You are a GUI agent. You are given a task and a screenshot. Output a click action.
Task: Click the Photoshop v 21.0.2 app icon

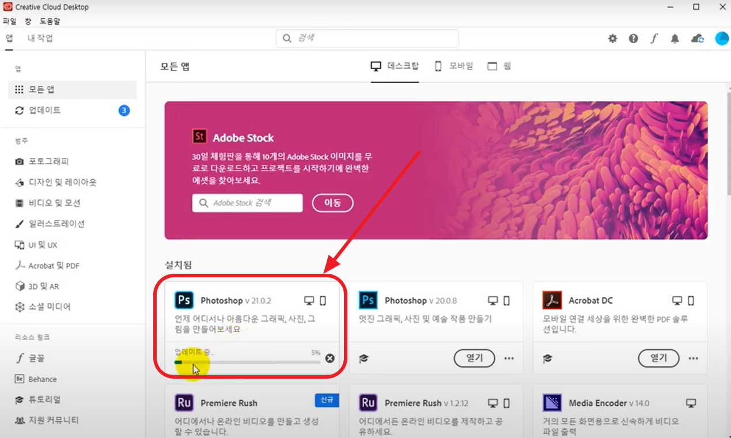[x=184, y=300]
